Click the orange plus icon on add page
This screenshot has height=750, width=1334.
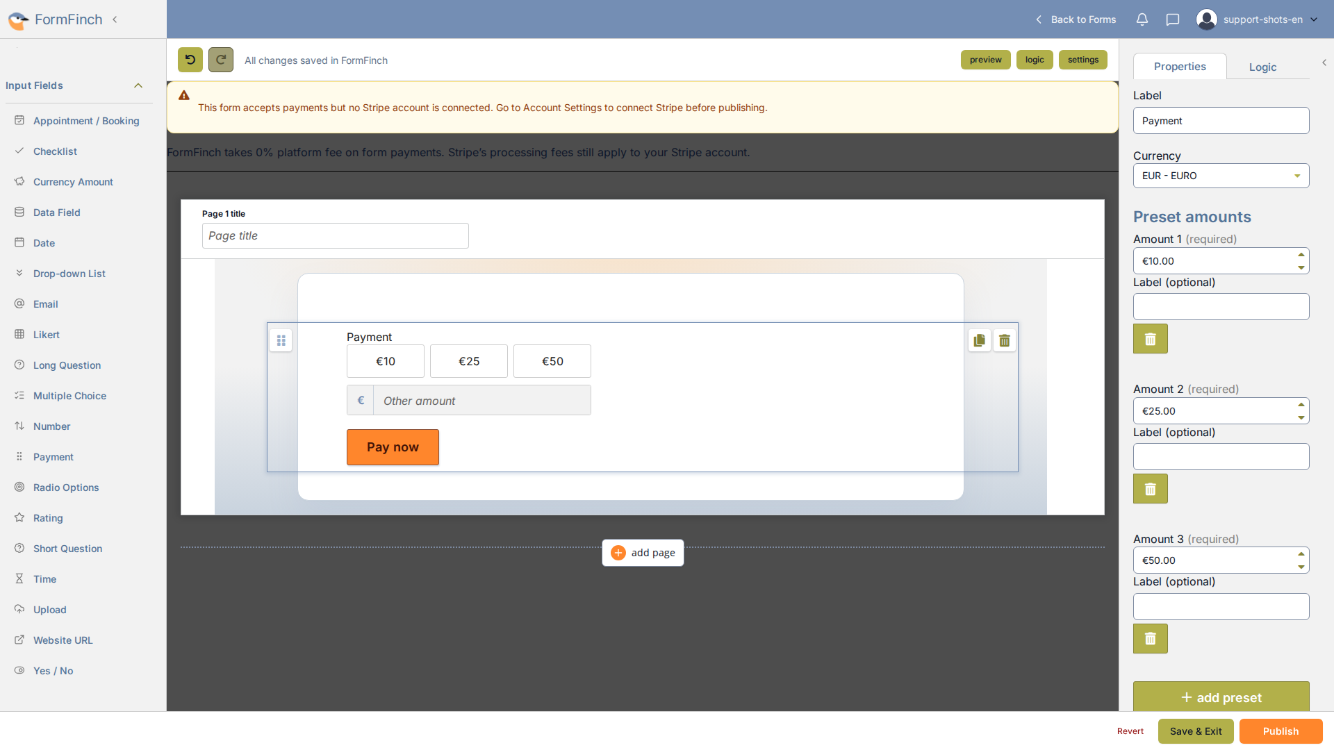(618, 553)
